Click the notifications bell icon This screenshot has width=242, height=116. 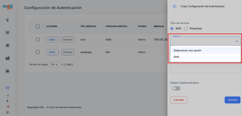pos(8,95)
